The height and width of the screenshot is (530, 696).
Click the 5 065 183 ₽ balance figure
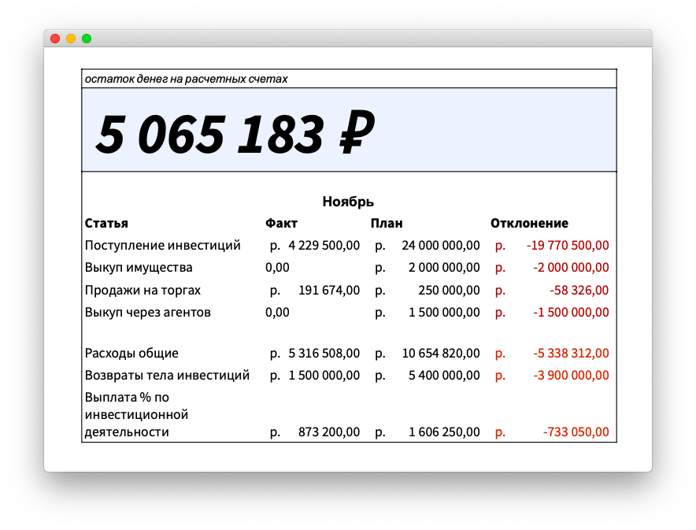[x=234, y=132]
